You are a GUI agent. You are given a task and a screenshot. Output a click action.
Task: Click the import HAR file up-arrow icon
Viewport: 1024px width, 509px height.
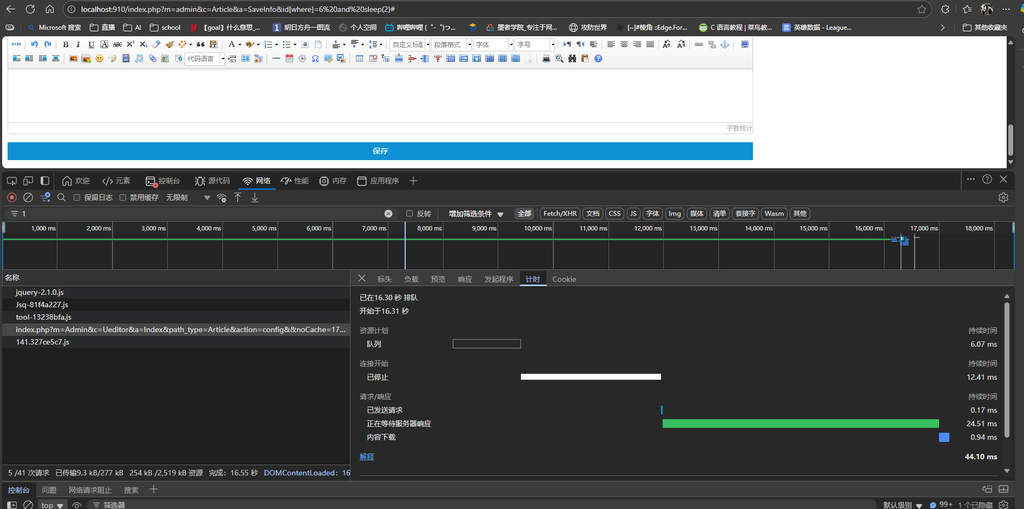[238, 197]
